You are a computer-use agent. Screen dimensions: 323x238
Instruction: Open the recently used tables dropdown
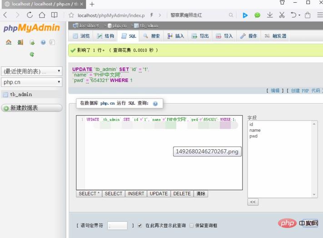pos(32,71)
